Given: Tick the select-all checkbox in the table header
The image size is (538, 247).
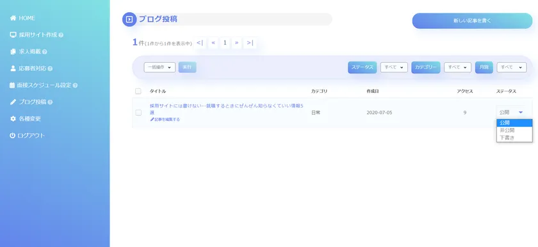Looking at the screenshot, I should [138, 91].
